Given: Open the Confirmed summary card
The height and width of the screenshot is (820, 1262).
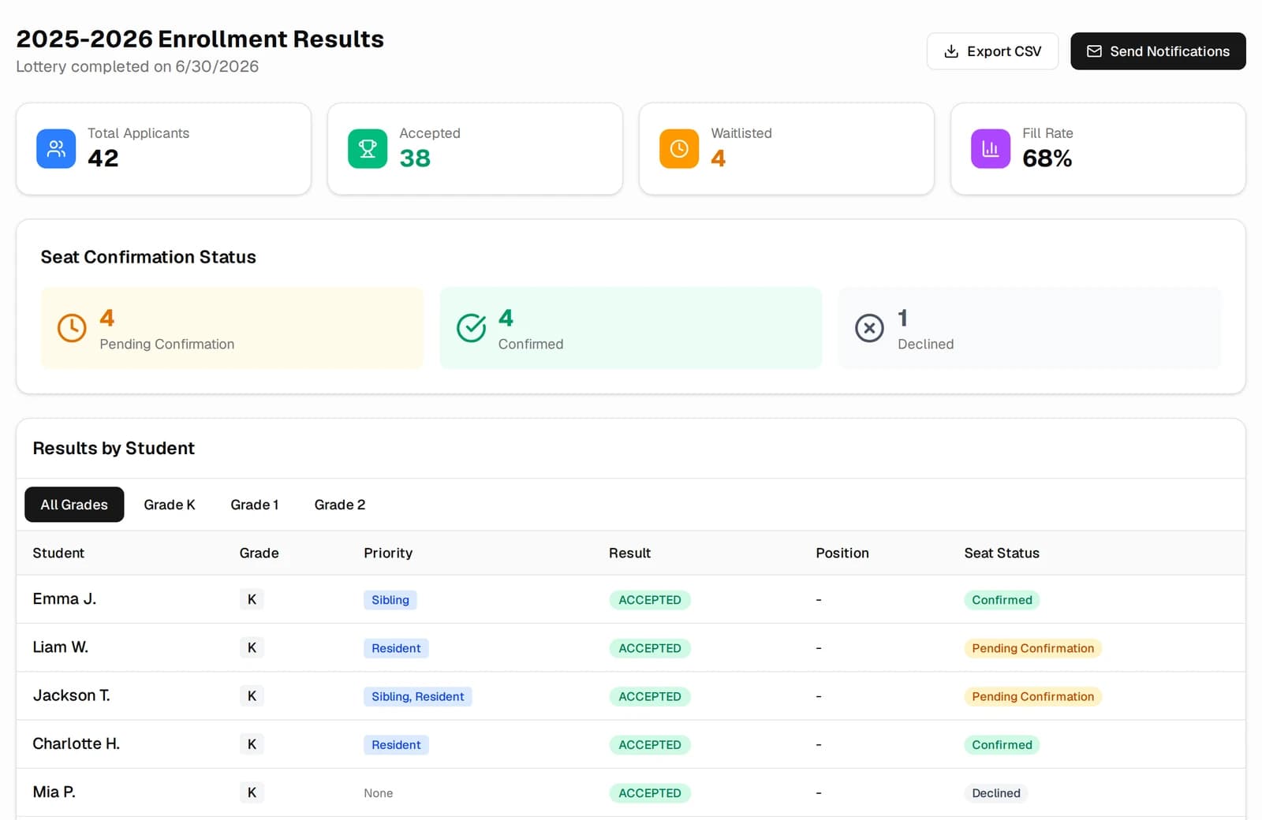Looking at the screenshot, I should [x=631, y=328].
